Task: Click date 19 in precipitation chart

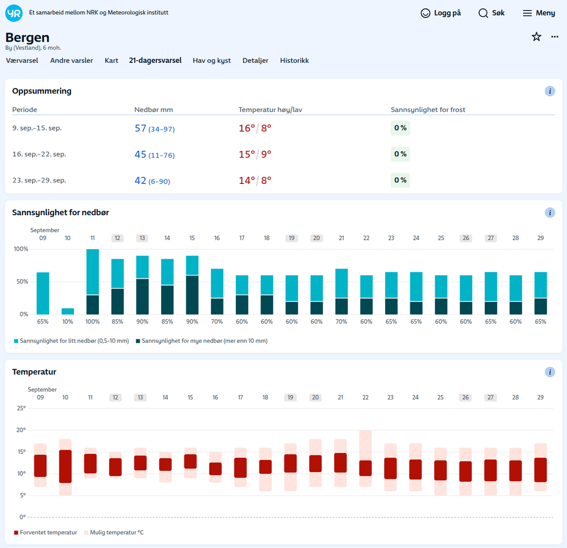Action: (292, 238)
